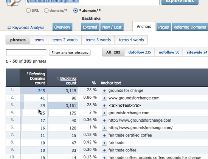Viewport: 208px width, 159px height.
Task: Filter to sitewide links
Action: (196, 52)
